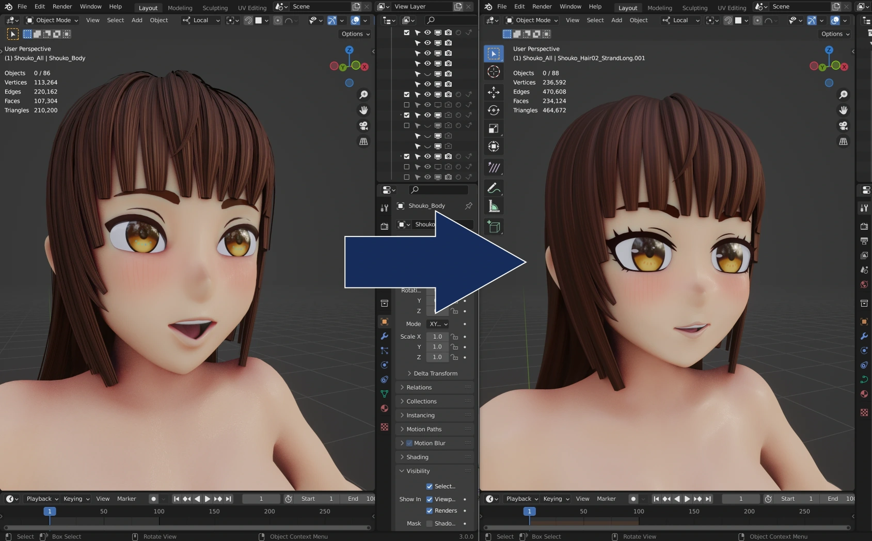872x541 pixels.
Task: Enable the Shado... mask checkbox
Action: point(430,523)
